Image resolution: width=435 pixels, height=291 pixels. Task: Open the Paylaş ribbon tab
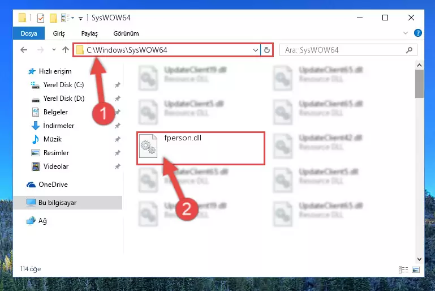[89, 33]
